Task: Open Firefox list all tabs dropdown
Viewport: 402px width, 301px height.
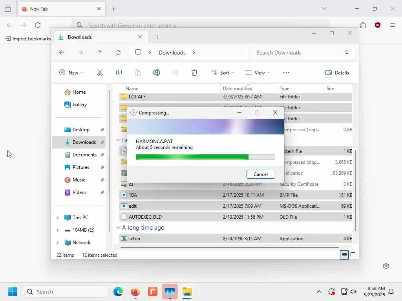Action: pyautogui.click(x=324, y=9)
